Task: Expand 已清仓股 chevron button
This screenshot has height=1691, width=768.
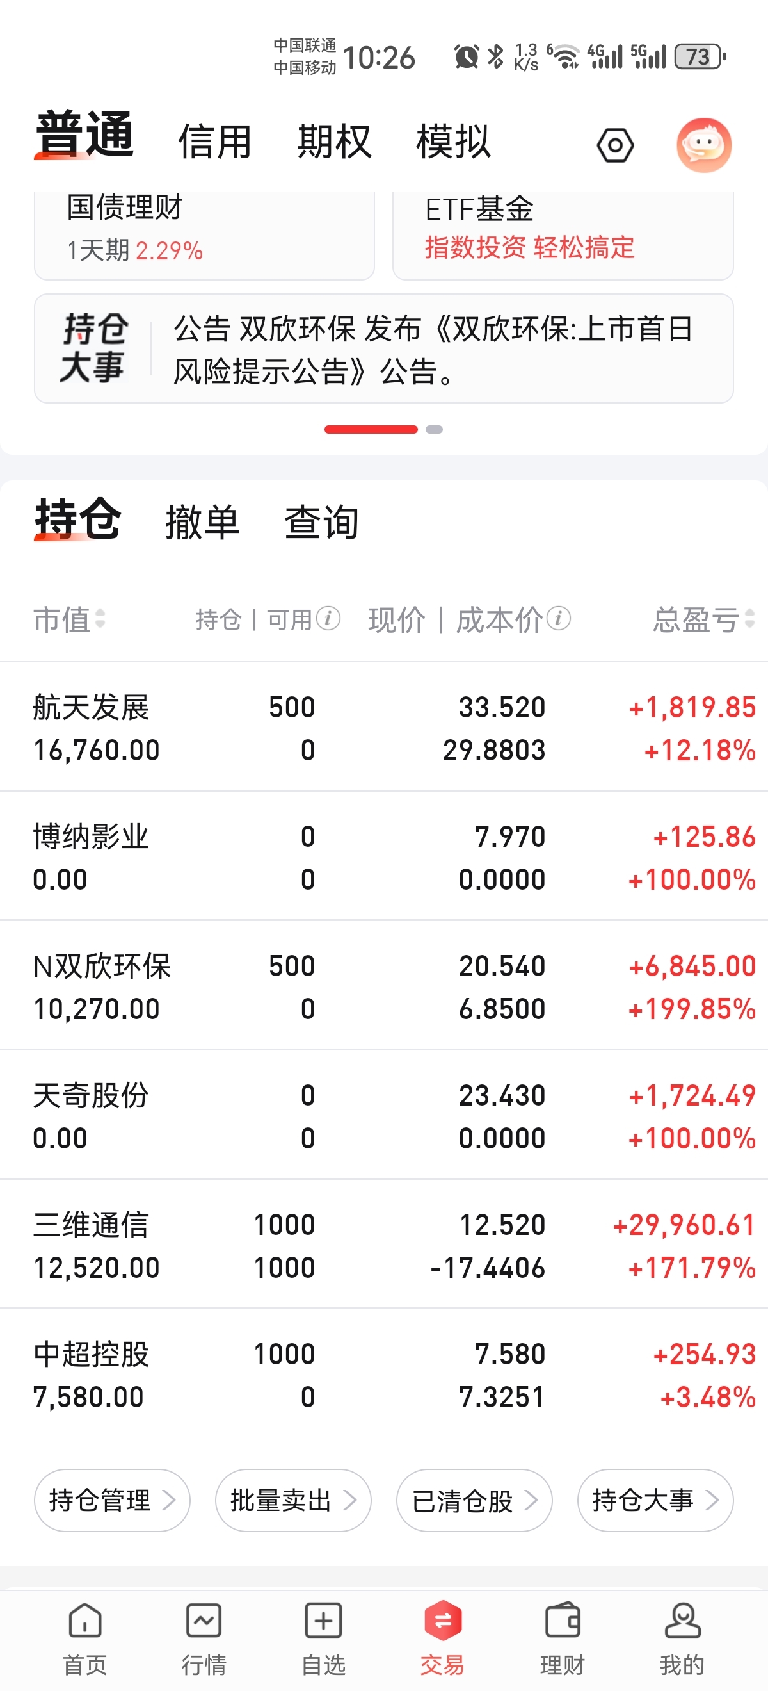Action: coord(474,1500)
